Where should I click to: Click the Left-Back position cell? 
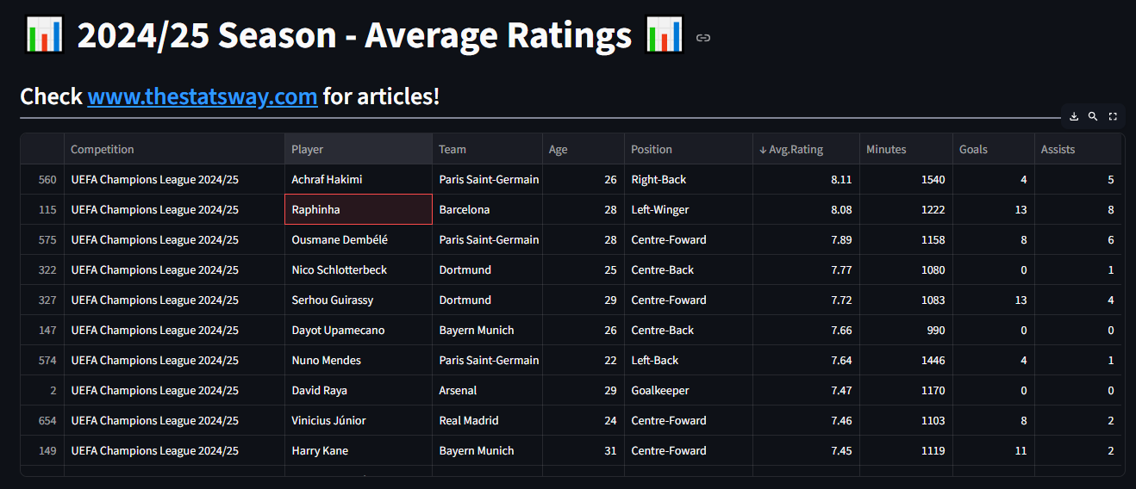(x=689, y=360)
